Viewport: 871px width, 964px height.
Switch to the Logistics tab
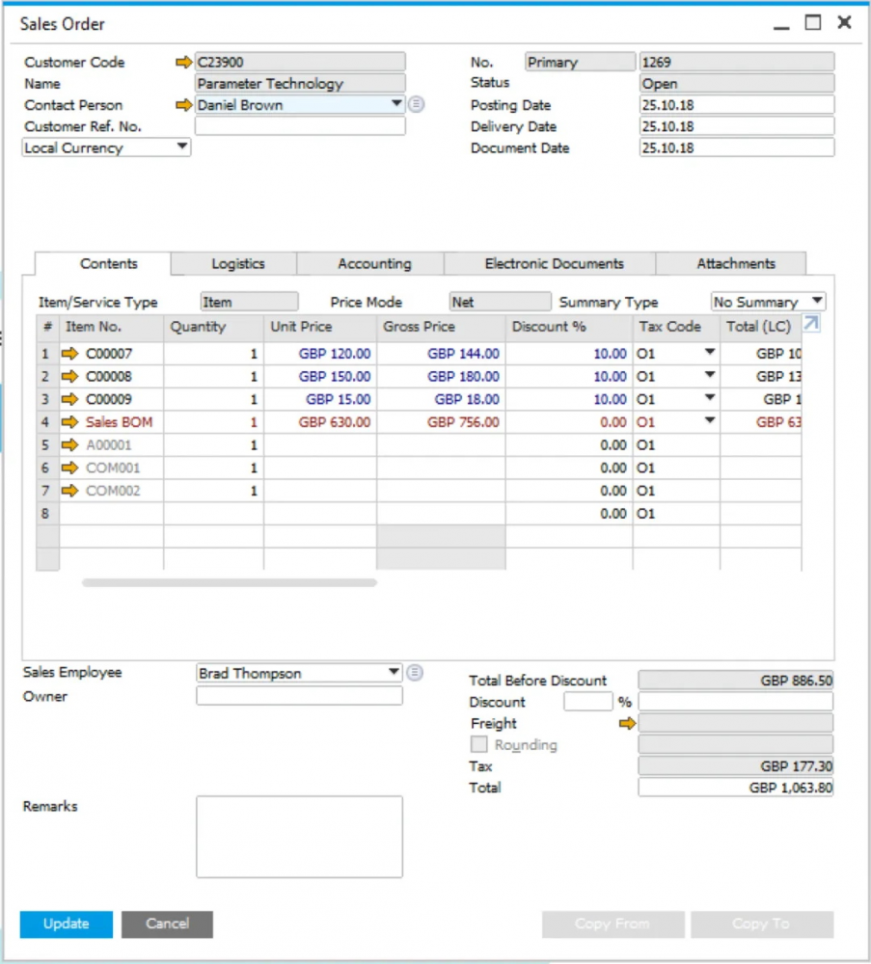click(238, 264)
